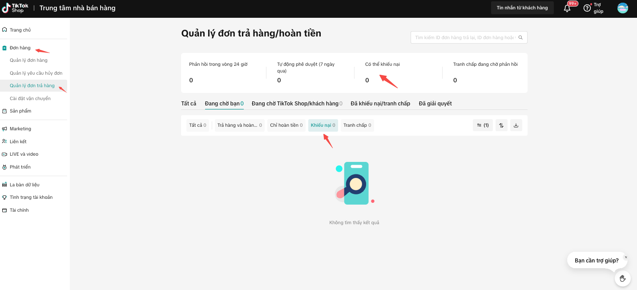Open the Trợ giúp help icon
The height and width of the screenshot is (290, 637).
pyautogui.click(x=587, y=8)
